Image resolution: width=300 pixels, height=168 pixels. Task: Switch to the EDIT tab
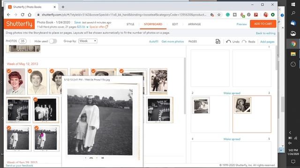pos(175,24)
